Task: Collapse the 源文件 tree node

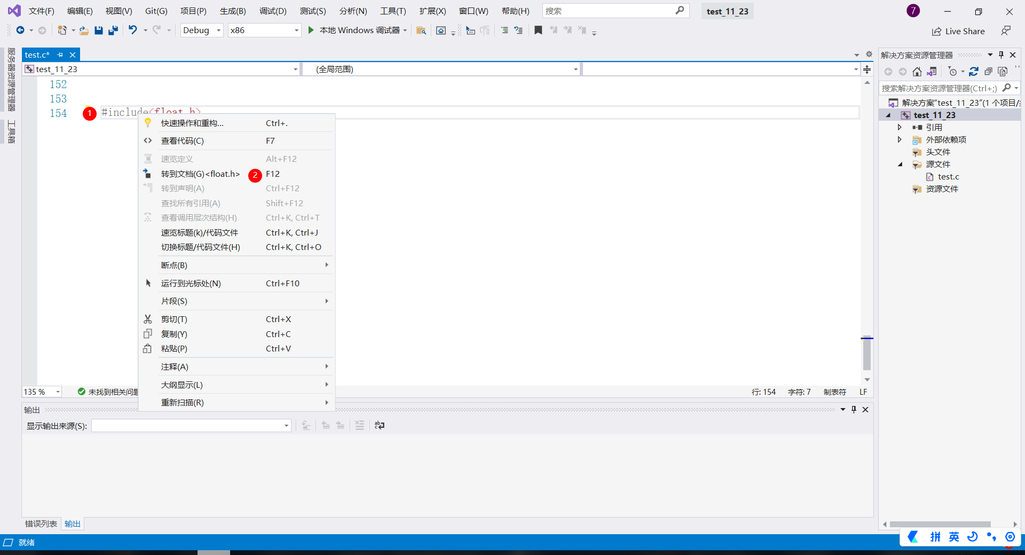Action: (x=900, y=165)
